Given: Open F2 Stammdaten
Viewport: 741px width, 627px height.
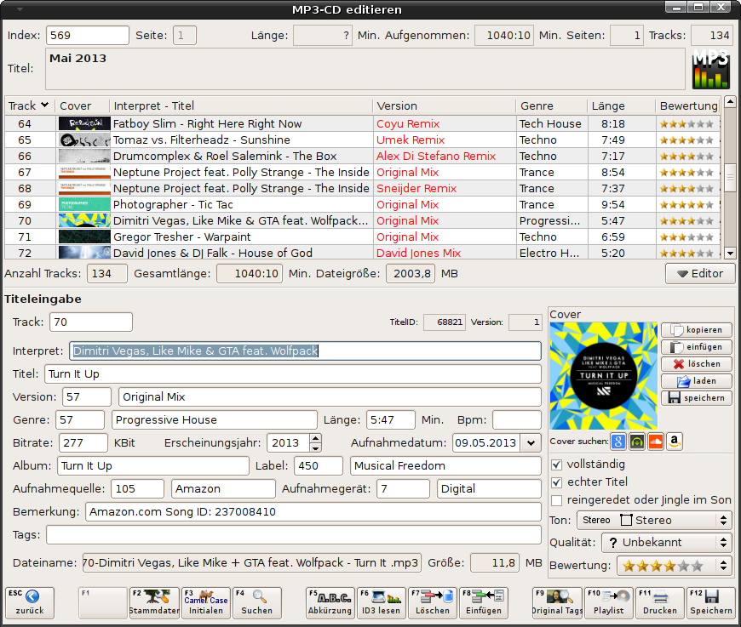Looking at the screenshot, I should [x=154, y=602].
